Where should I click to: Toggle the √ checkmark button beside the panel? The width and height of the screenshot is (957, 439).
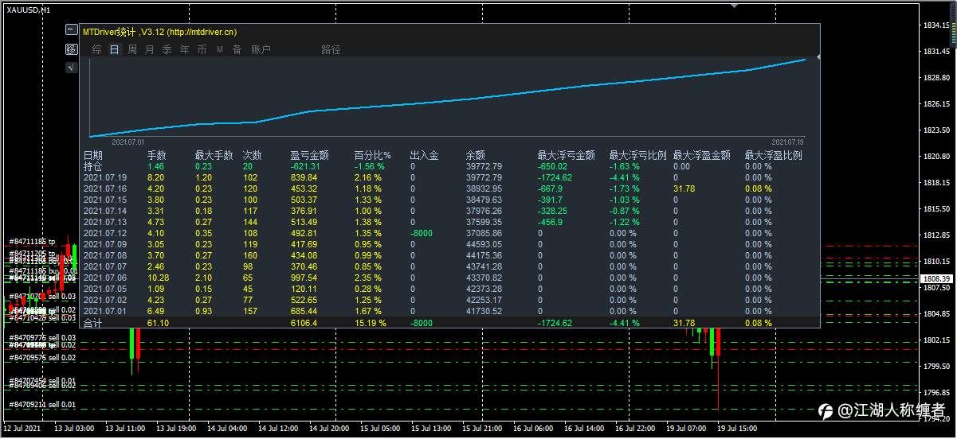(x=71, y=68)
